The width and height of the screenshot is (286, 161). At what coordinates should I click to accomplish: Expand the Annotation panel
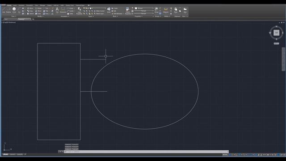click(x=65, y=17)
